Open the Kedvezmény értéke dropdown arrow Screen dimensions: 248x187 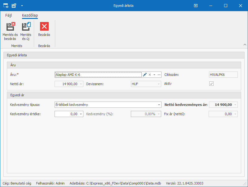pyautogui.click(x=81, y=114)
